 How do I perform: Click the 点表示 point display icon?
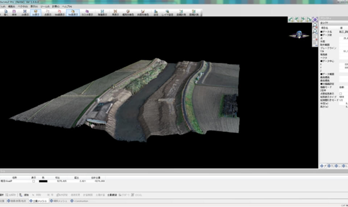(47, 13)
